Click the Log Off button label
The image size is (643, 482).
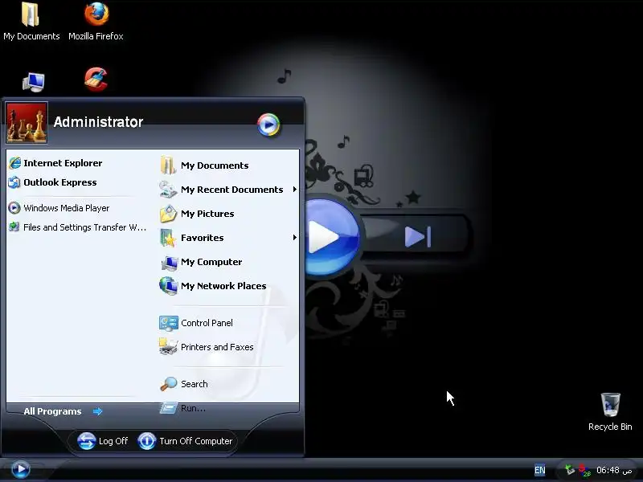pos(113,441)
